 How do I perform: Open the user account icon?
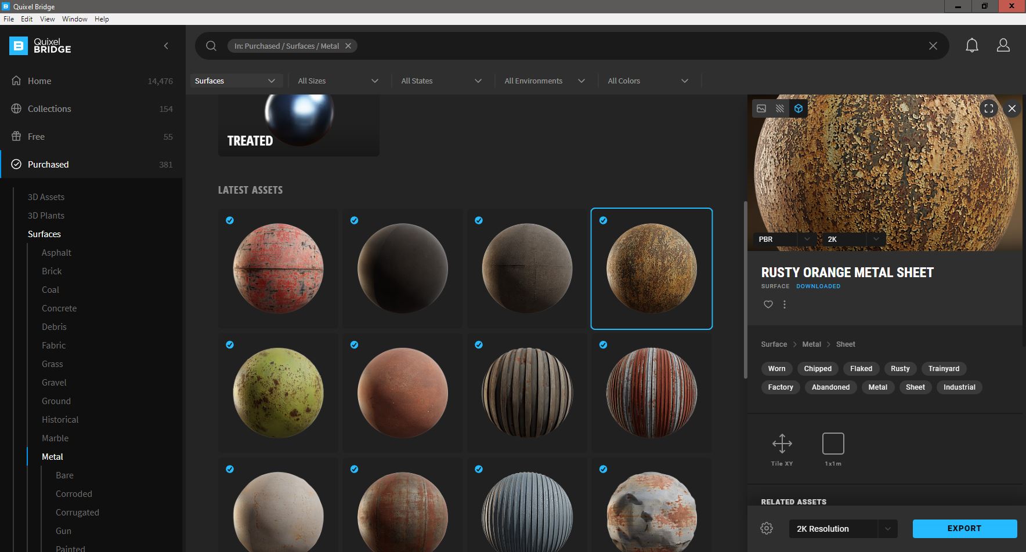[1003, 45]
